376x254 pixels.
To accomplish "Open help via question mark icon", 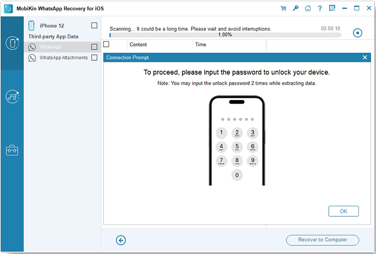I will click(x=320, y=9).
